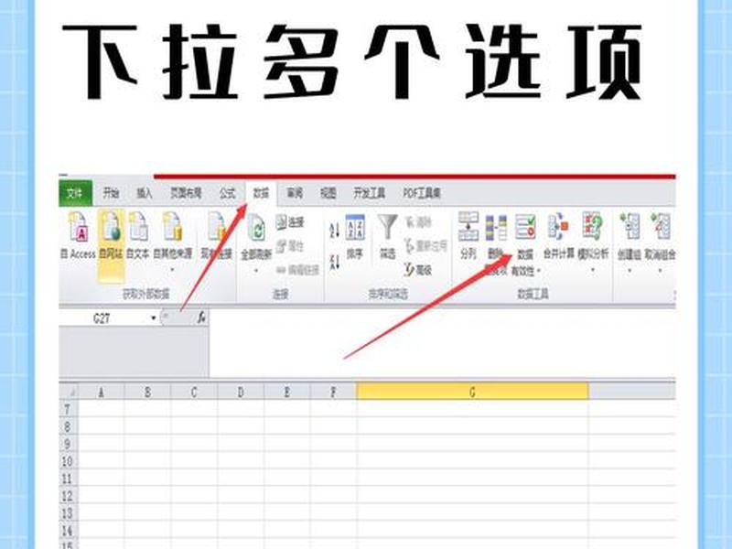Screen dimensions: 732x549
Task: Expand the 创建组 dropdown arrow
Action: [x=630, y=270]
